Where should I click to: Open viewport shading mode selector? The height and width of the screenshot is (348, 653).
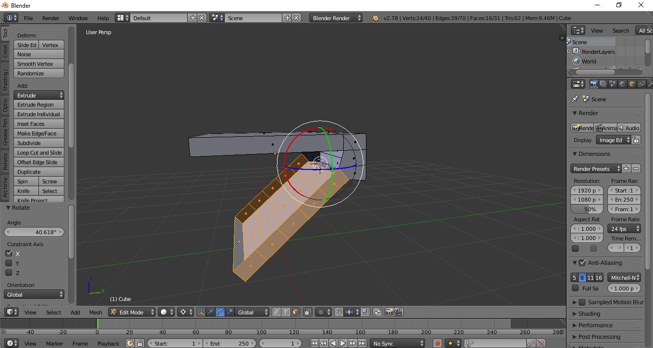click(x=167, y=312)
